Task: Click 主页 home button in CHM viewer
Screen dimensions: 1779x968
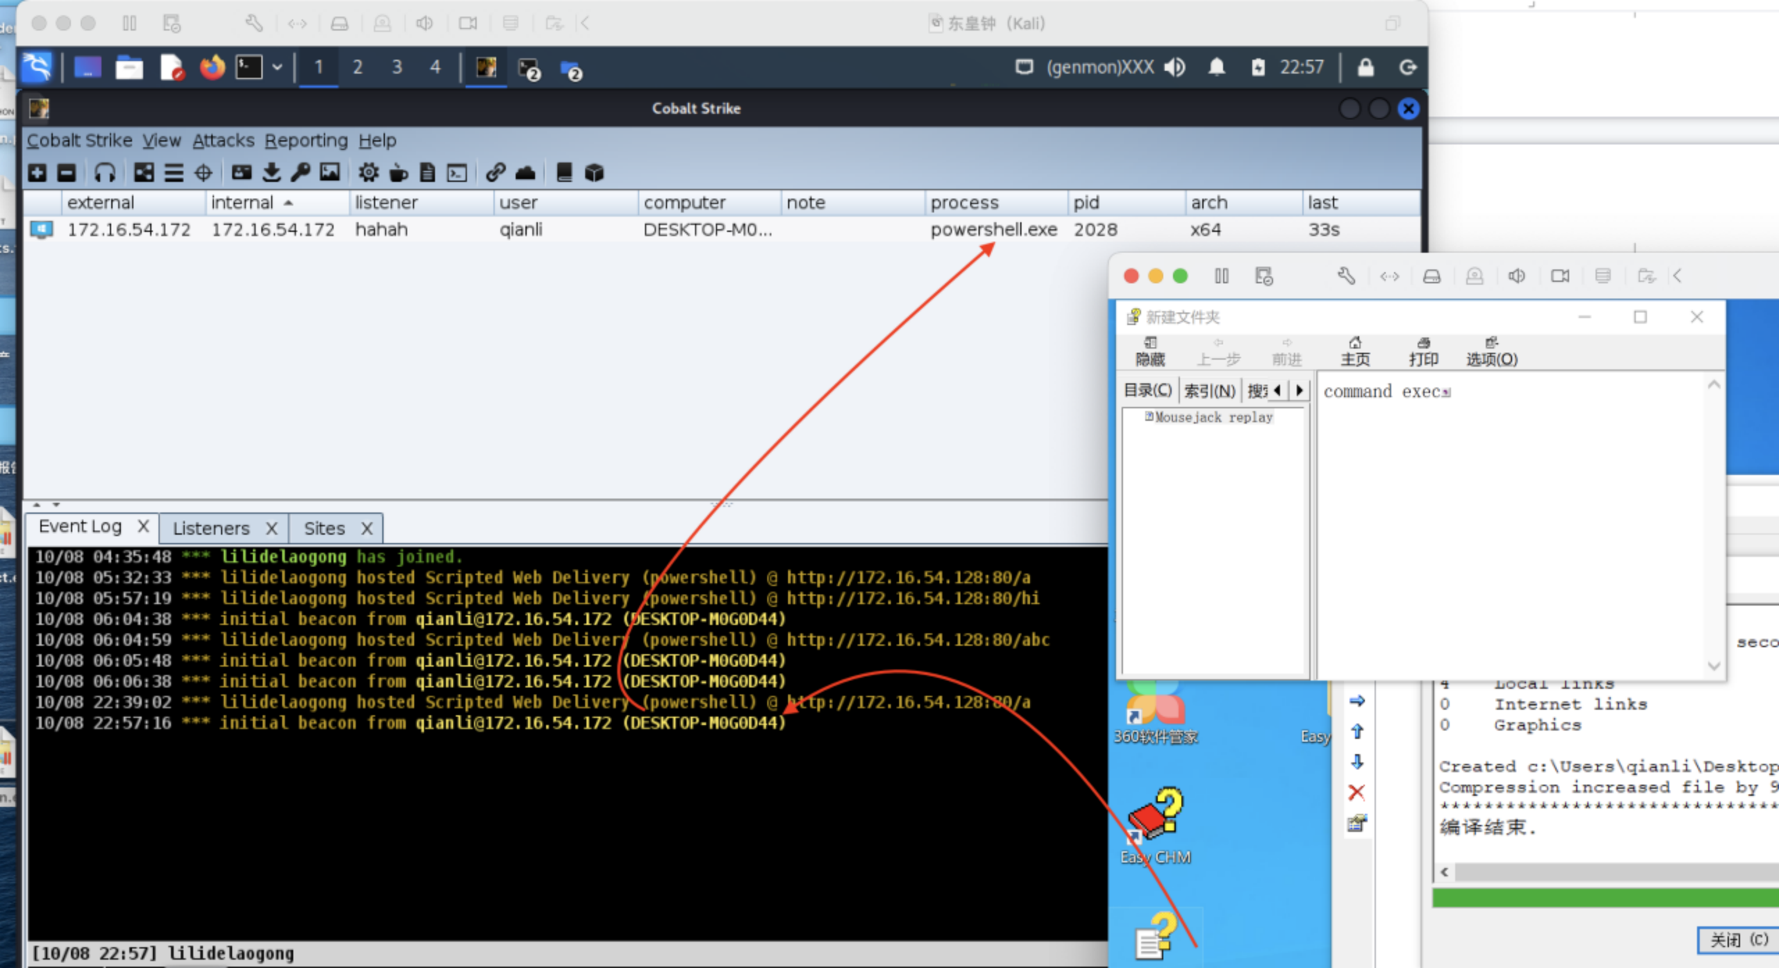Action: click(x=1355, y=351)
